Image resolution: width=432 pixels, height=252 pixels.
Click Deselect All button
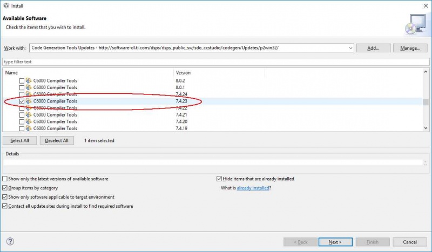pyautogui.click(x=57, y=140)
